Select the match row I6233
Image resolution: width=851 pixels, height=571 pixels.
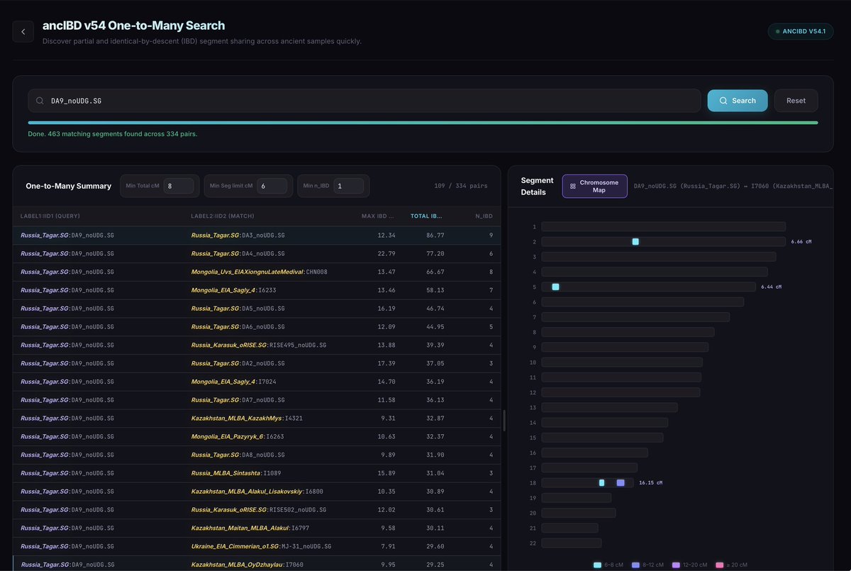tap(257, 290)
